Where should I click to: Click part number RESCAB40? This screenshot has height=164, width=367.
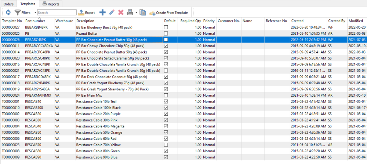(33, 126)
